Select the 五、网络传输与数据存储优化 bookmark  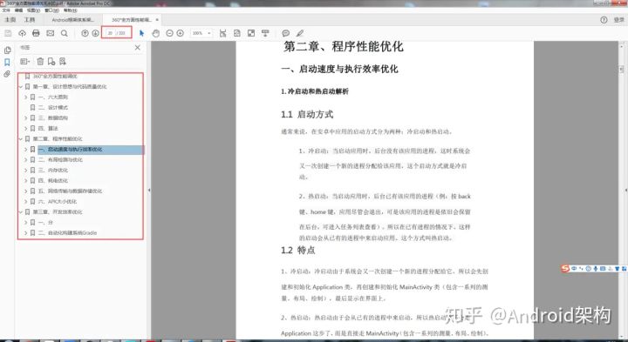click(x=70, y=191)
